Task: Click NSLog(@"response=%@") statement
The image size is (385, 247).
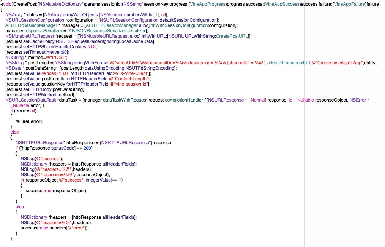Action: click(x=65, y=175)
